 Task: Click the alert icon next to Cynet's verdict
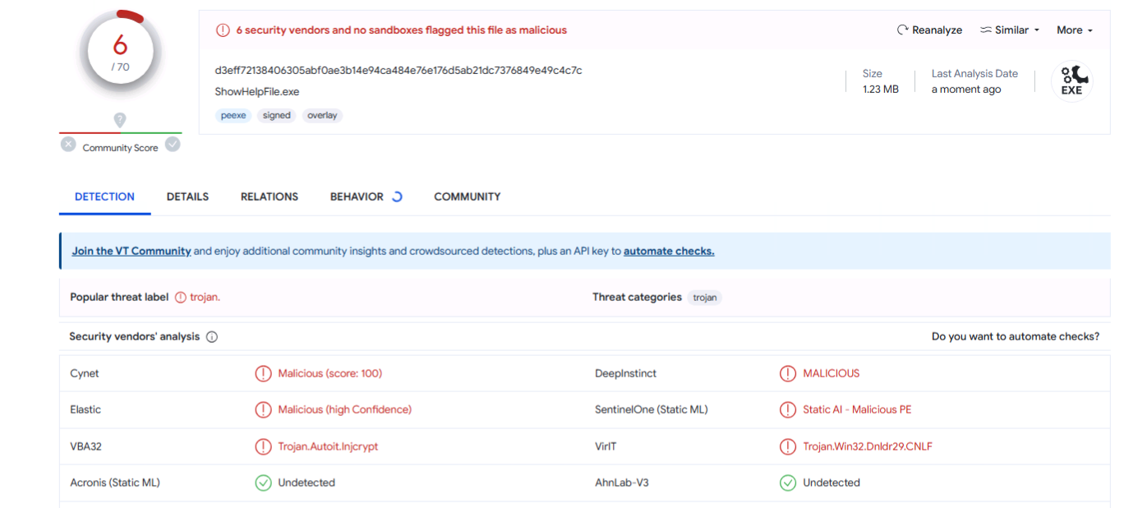pyautogui.click(x=263, y=373)
